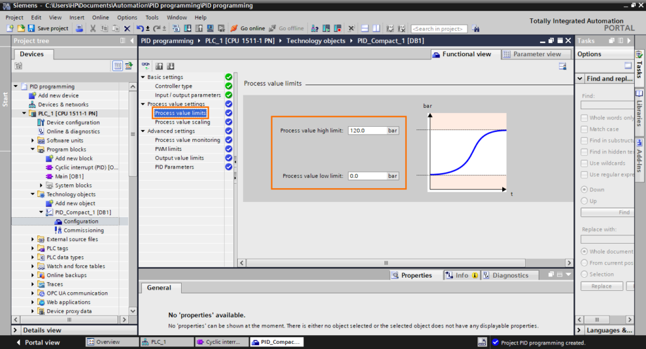
Task: Open the Project menu
Action: tap(15, 17)
